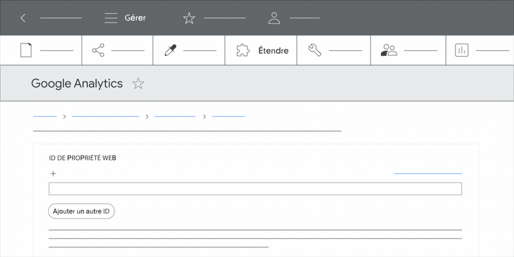Click the blue link above the ID field
The width and height of the screenshot is (514, 257).
[428, 173]
